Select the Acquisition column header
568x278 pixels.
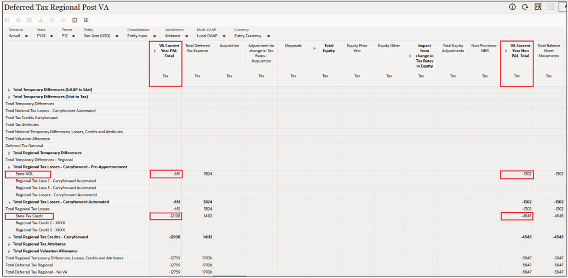pos(229,46)
